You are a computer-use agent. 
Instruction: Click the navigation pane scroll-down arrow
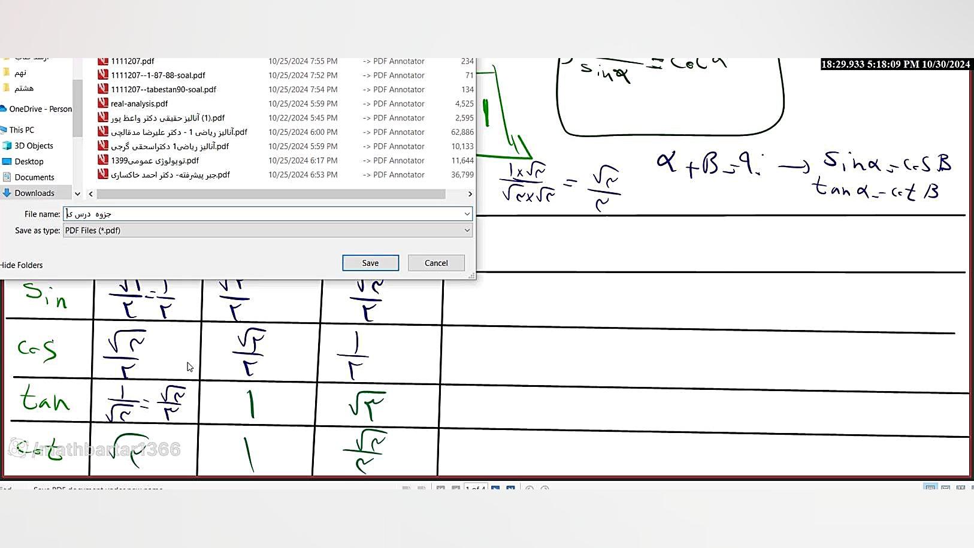click(77, 194)
